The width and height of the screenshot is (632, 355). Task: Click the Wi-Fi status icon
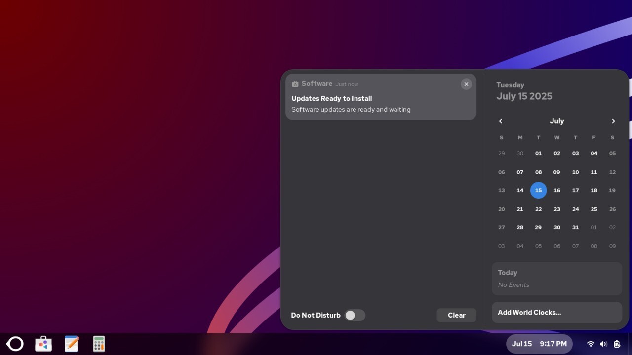(590, 344)
